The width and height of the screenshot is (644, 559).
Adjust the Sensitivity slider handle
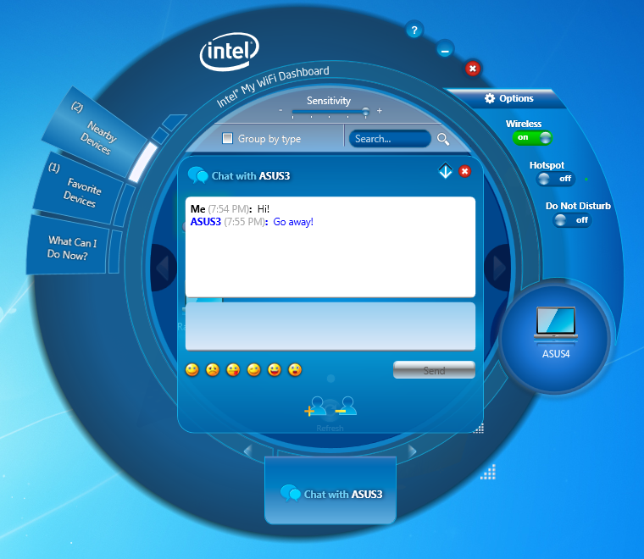tap(365, 111)
